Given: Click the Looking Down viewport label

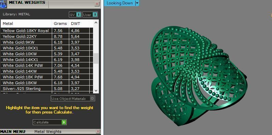Looking at the screenshot, I should pos(120,3).
